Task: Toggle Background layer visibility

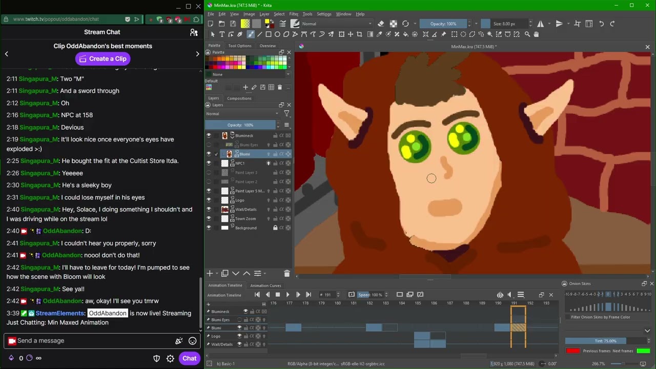Action: pos(209,228)
